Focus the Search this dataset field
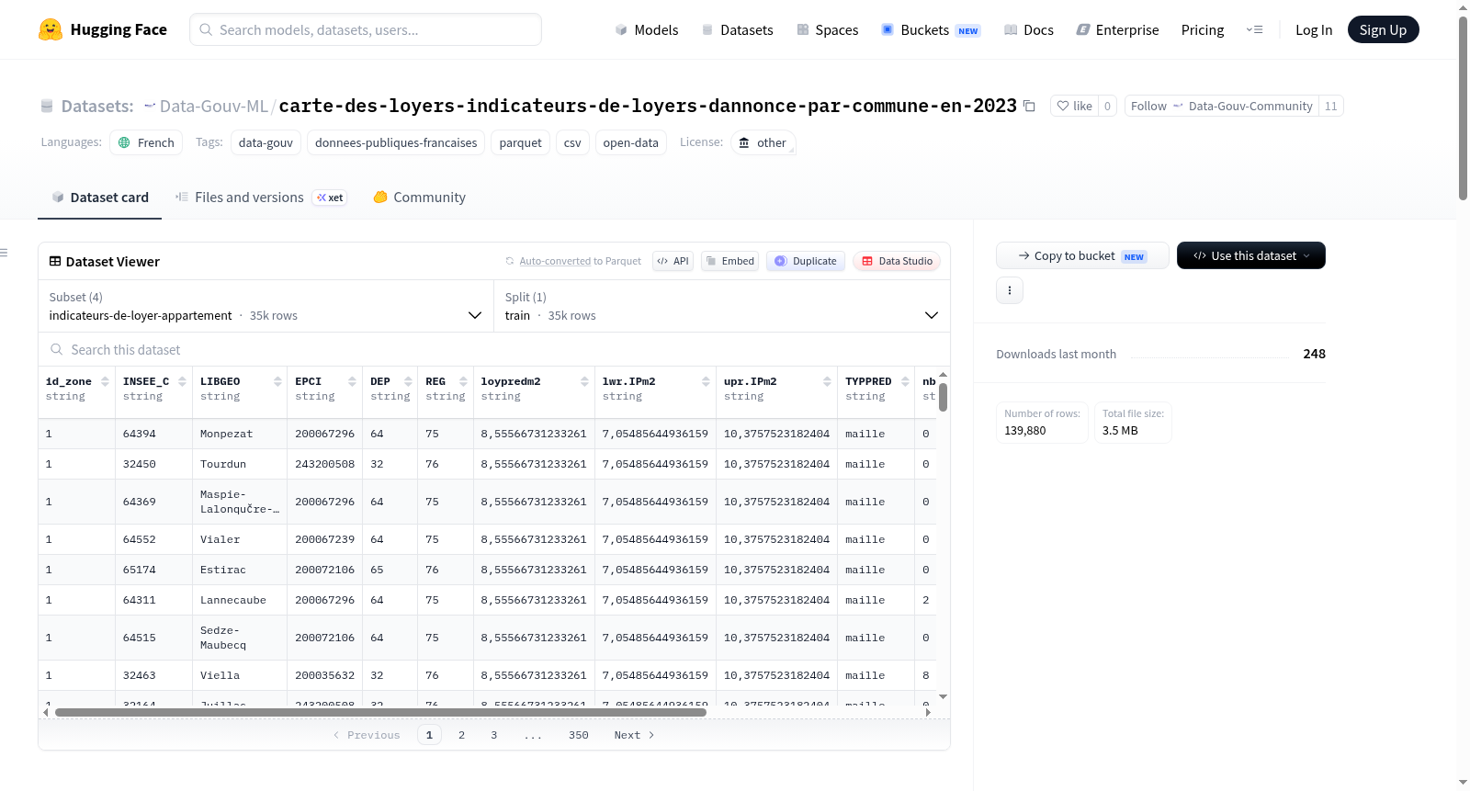Viewport: 1470px width, 791px height. [x=494, y=349]
